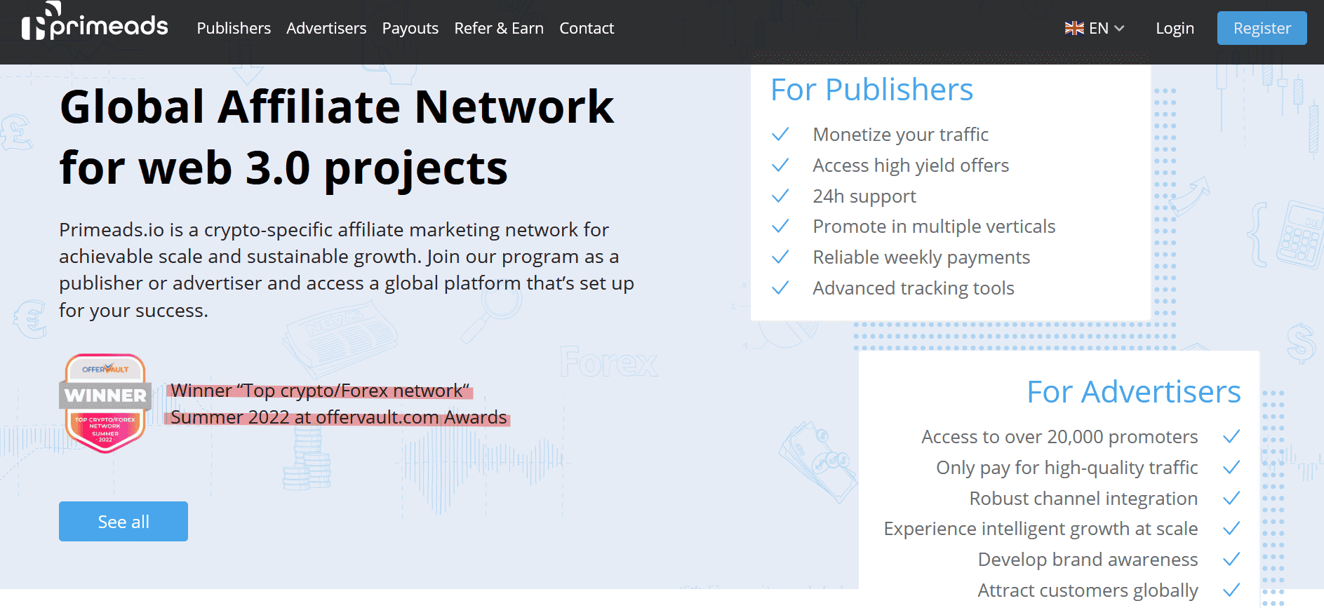Image resolution: width=1324 pixels, height=608 pixels.
Task: Click the For Publishers heading
Action: click(871, 90)
